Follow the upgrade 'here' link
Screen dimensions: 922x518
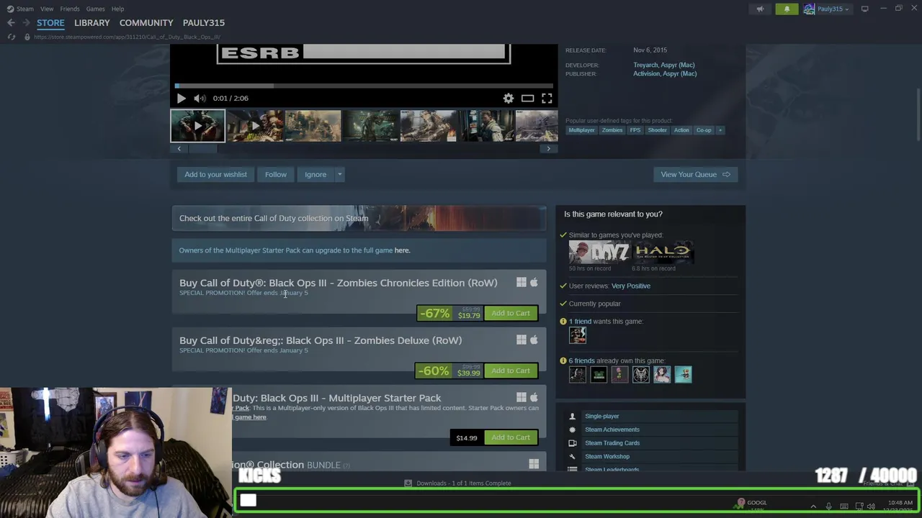(x=402, y=250)
